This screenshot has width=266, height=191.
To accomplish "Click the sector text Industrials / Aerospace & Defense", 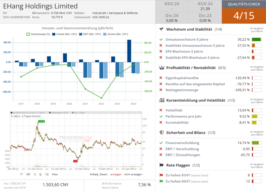I will point(115,13).
